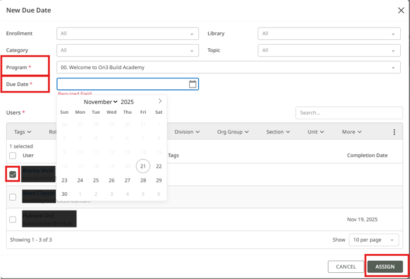The image size is (410, 279).
Task: Open the Tags filter menu
Action: [x=23, y=132]
